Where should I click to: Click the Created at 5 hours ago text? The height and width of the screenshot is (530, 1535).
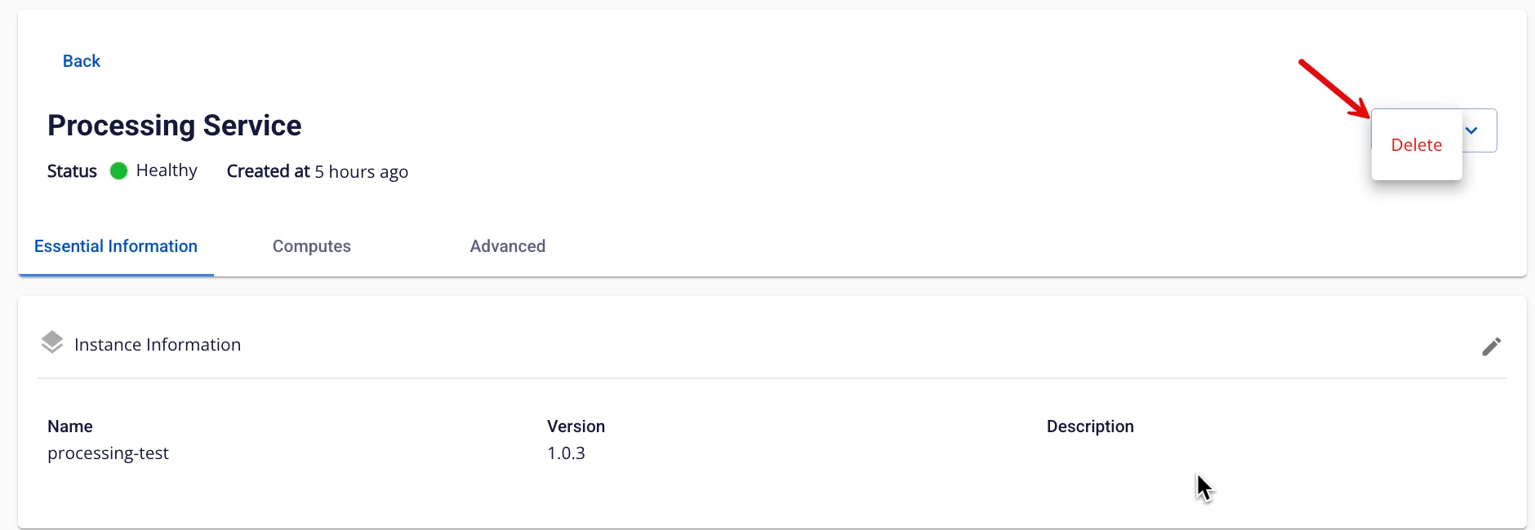click(318, 171)
